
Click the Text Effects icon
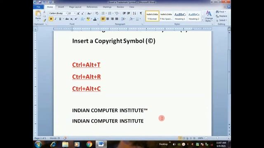pyautogui.click(x=82, y=19)
